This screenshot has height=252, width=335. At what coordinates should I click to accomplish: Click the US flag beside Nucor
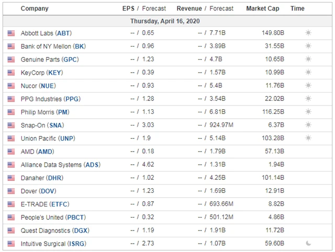(x=11, y=86)
